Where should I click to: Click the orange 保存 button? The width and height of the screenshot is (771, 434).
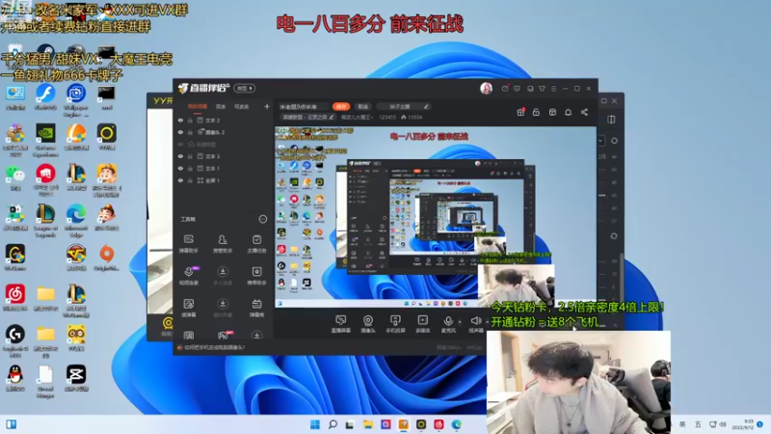click(341, 106)
